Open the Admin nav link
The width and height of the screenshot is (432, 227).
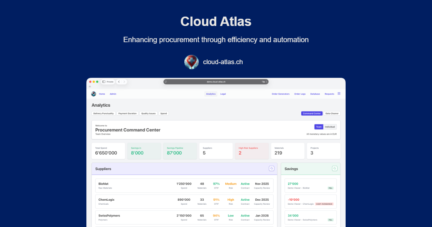tap(113, 94)
